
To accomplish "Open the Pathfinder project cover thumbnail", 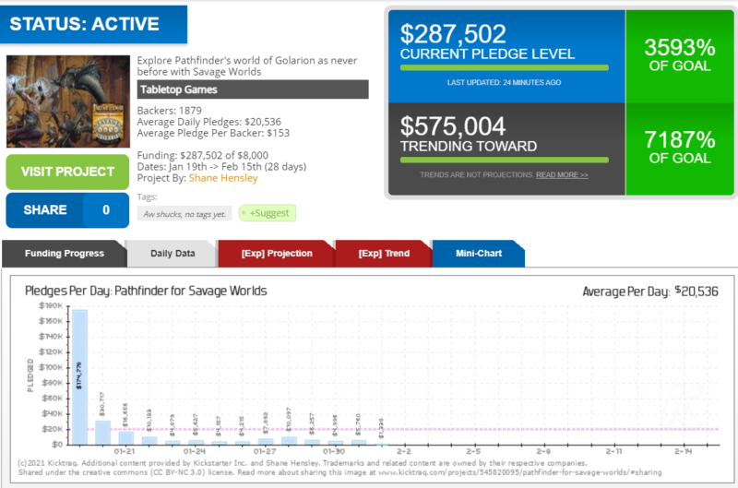I will pos(67,101).
